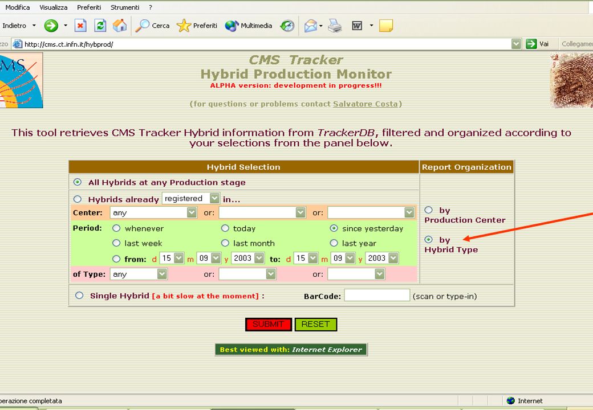Open the Modifica menu

click(18, 7)
